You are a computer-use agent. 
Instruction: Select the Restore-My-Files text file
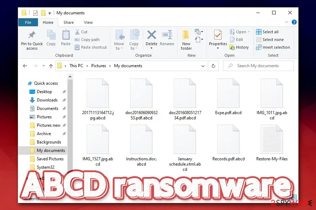click(272, 143)
